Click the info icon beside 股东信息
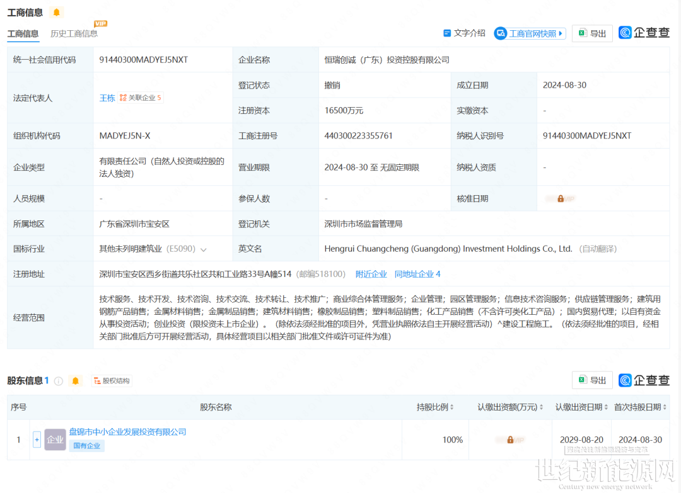Viewport: 681px width, 493px height. 59,381
